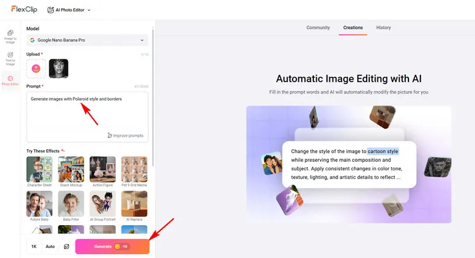Screen dimensions: 475x258
Task: Choose the Action Figure effect
Action: [103, 171]
